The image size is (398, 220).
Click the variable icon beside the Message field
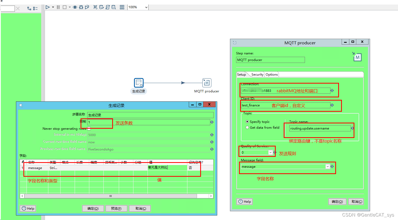332,166
